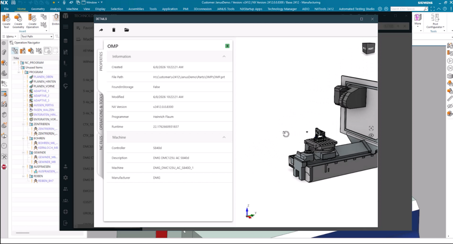This screenshot has height=244, width=453.
Task: Collapse the BOHREN group
Action: 24,138
